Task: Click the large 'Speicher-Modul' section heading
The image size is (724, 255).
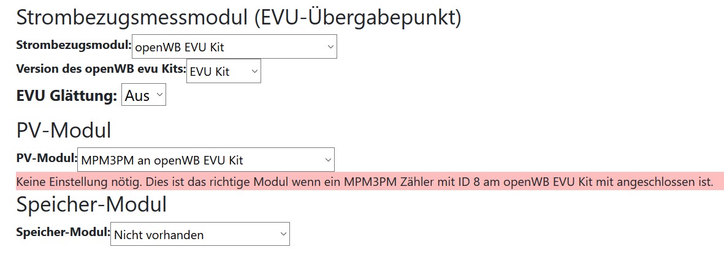Action: coord(91,205)
